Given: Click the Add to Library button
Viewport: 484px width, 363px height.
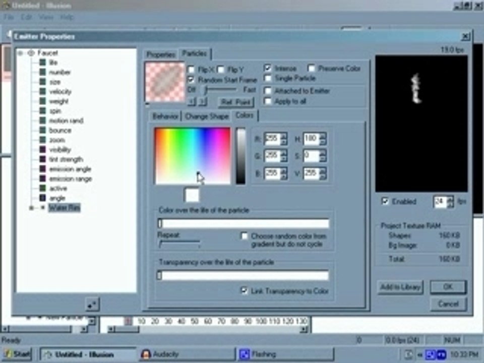Looking at the screenshot, I should click(400, 287).
